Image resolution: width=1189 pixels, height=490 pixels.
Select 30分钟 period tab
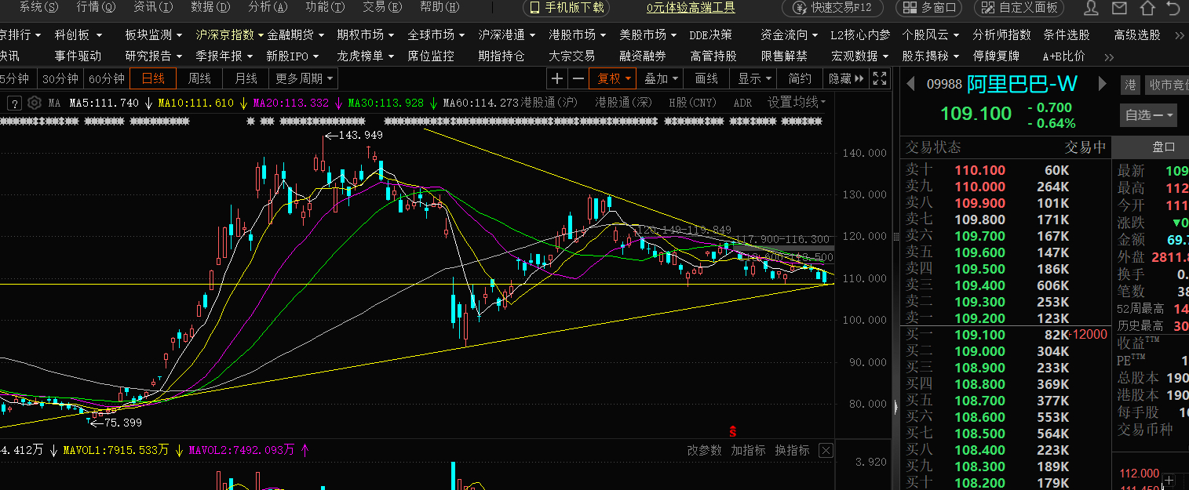click(x=60, y=78)
